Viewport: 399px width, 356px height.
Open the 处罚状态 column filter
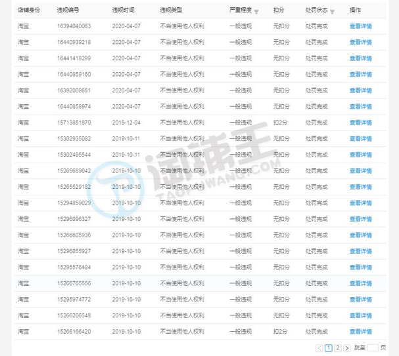tap(333, 12)
